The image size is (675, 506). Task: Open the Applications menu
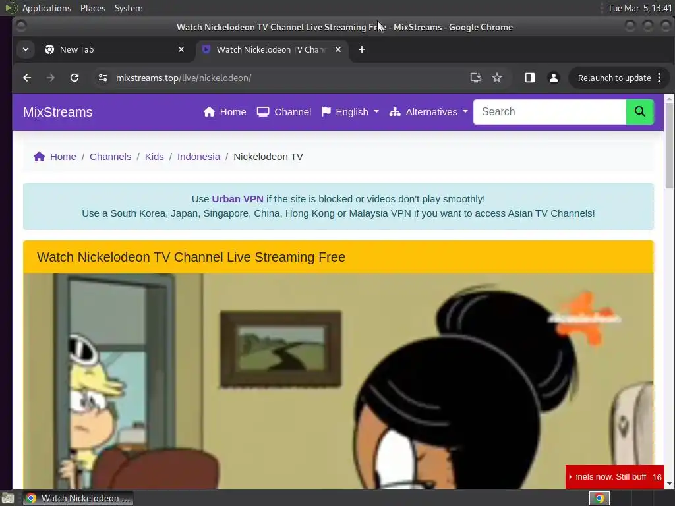(47, 8)
